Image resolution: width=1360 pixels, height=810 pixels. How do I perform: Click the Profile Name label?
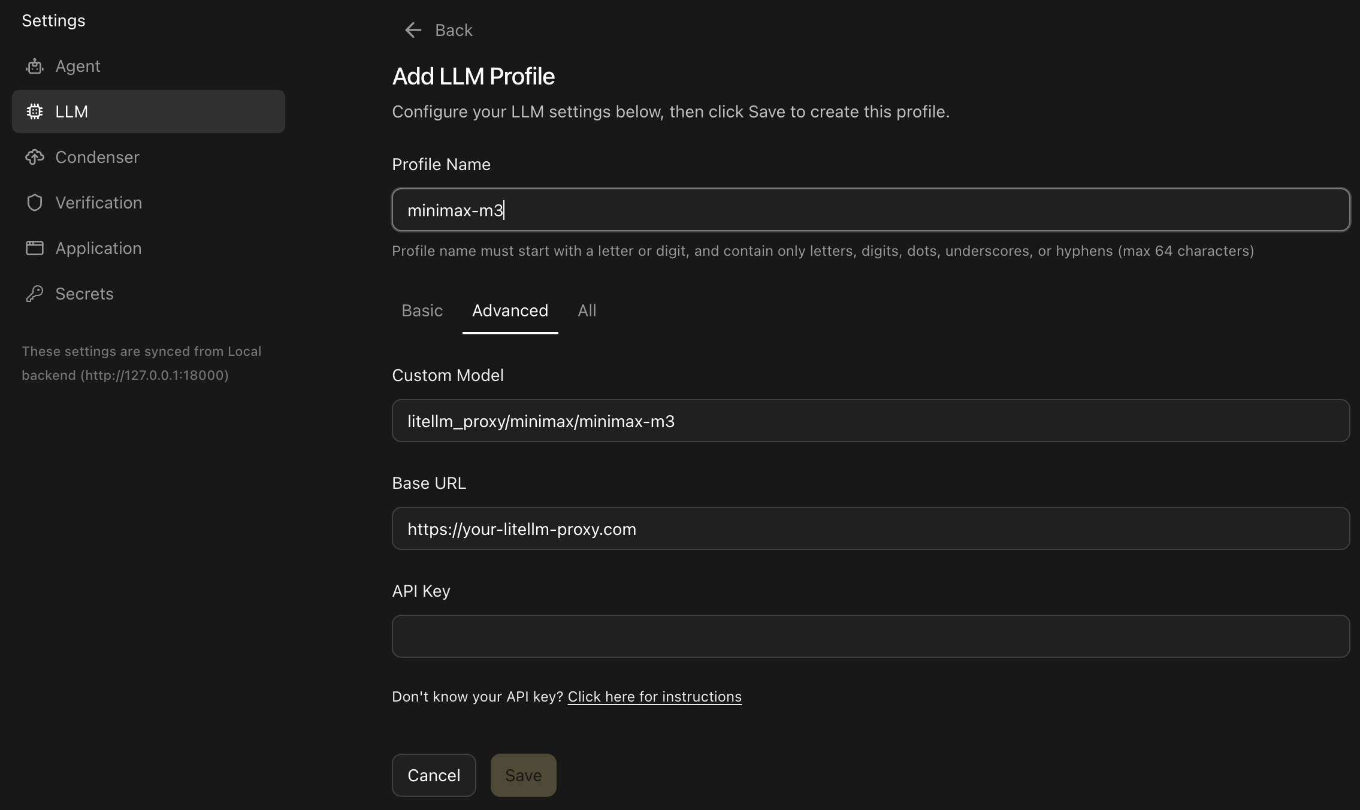(441, 164)
